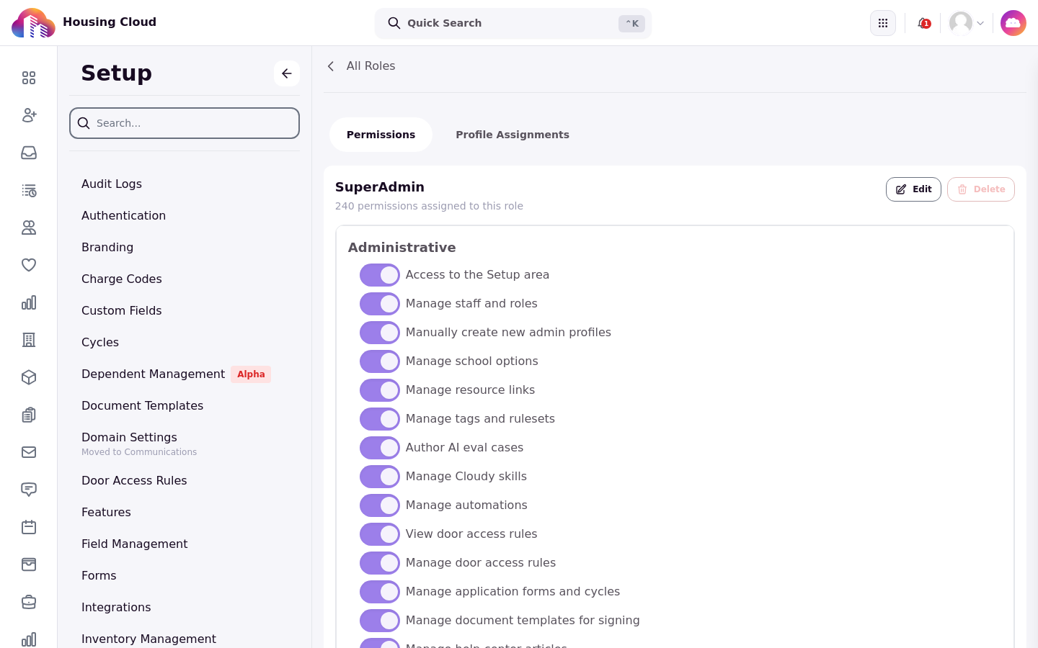This screenshot has height=648, width=1038.
Task: Toggle Manage staff and roles permission
Action: (380, 304)
